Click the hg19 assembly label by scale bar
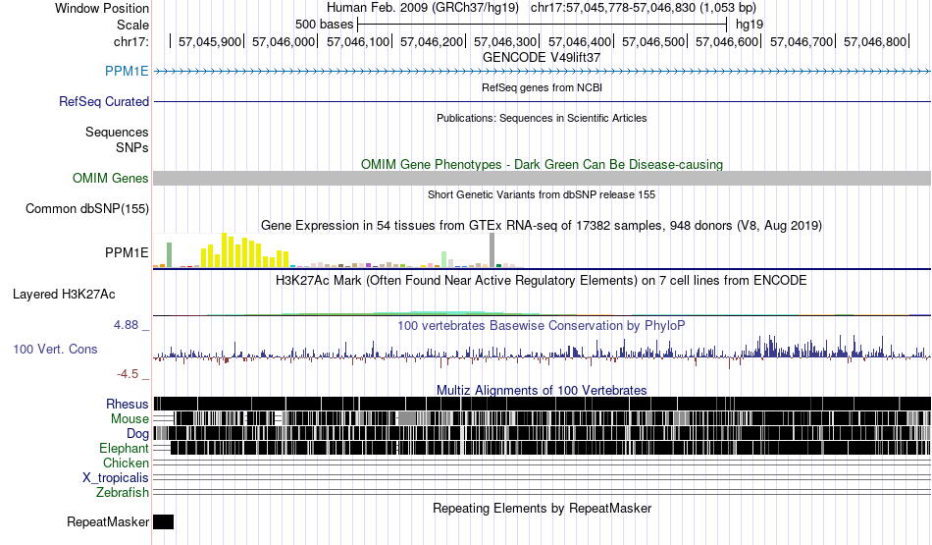Screen dimensions: 932x545 pos(750,25)
